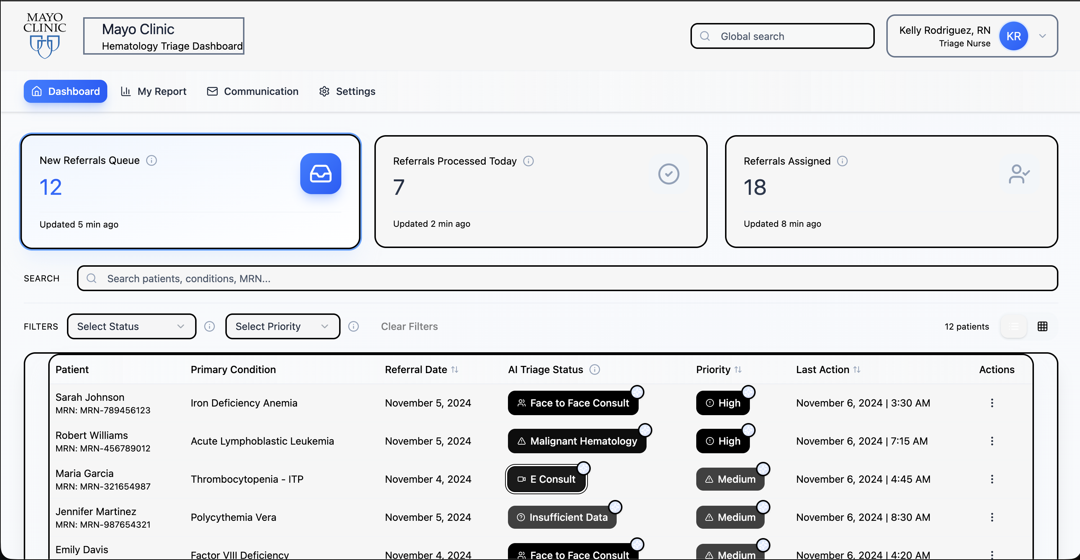1080x560 pixels.
Task: Click info icon next to Referrals Assigned
Action: click(842, 161)
